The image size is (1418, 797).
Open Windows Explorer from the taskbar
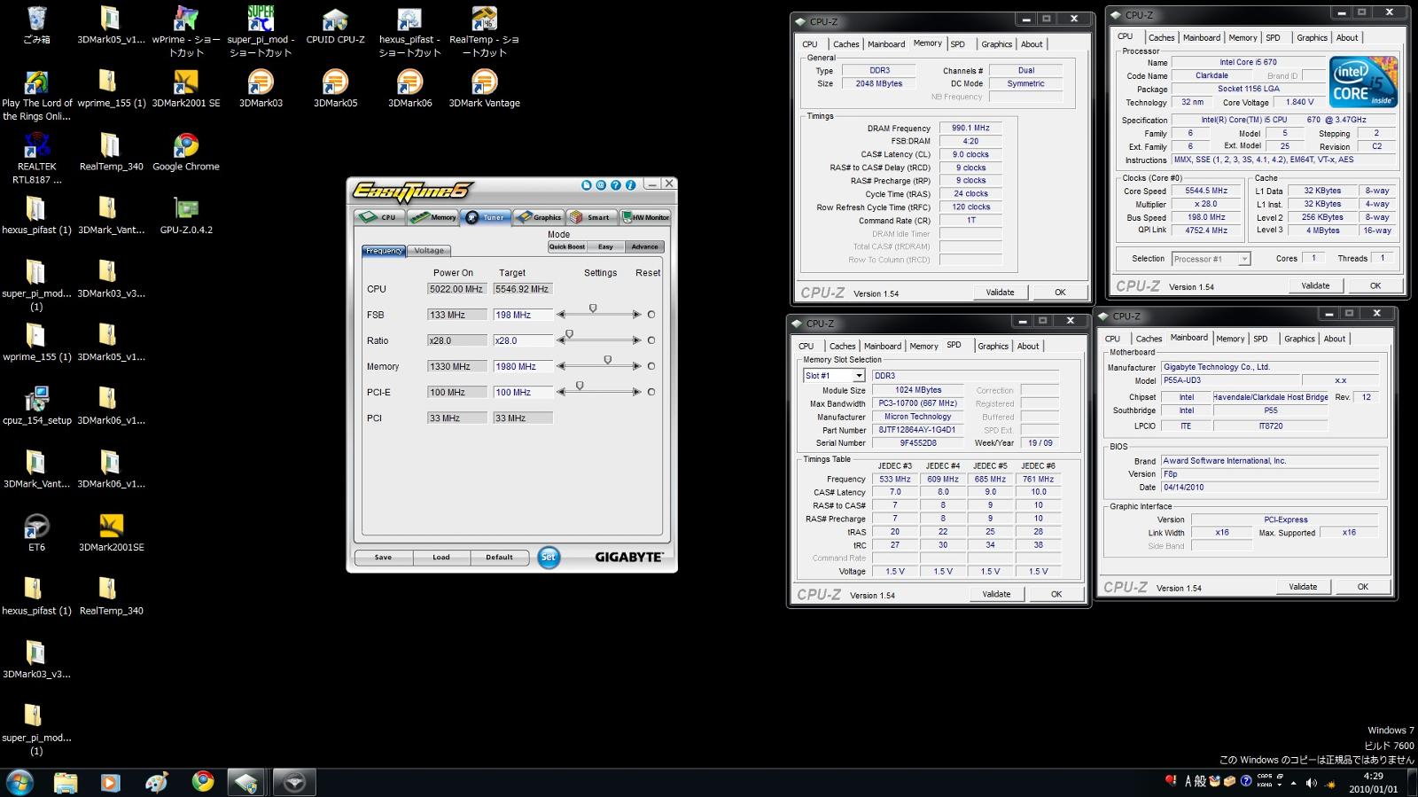pos(66,782)
